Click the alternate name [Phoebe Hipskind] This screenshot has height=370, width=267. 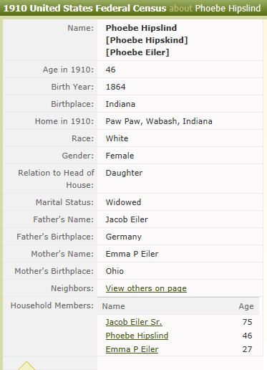point(147,40)
